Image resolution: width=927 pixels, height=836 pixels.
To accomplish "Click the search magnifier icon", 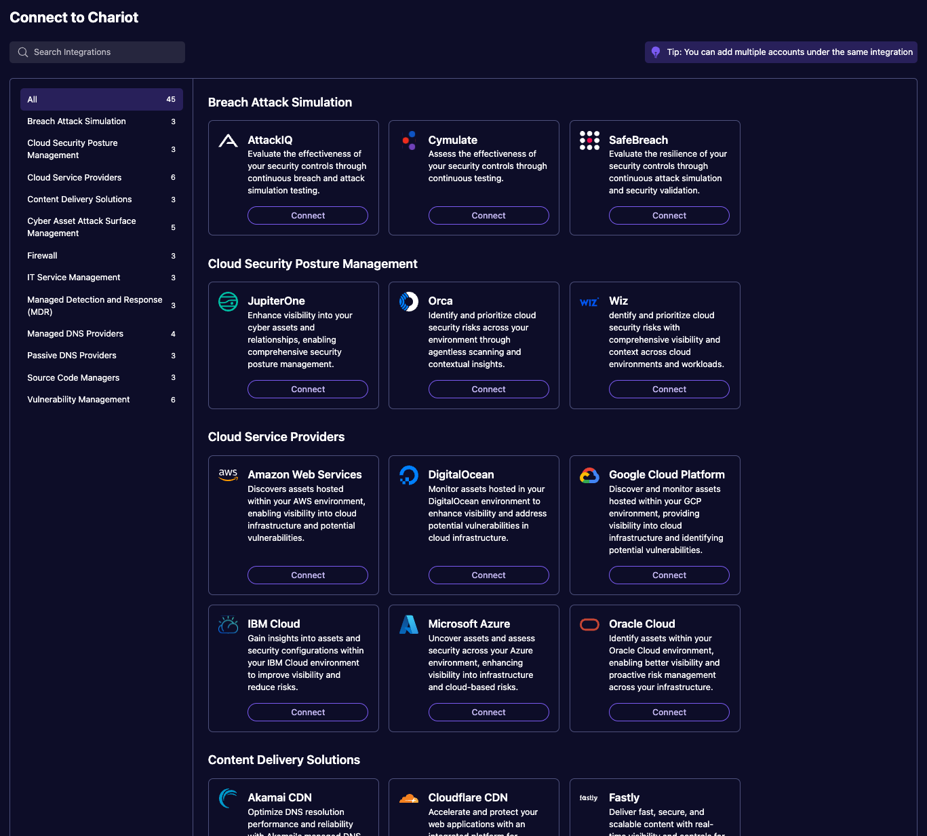I will (x=23, y=52).
